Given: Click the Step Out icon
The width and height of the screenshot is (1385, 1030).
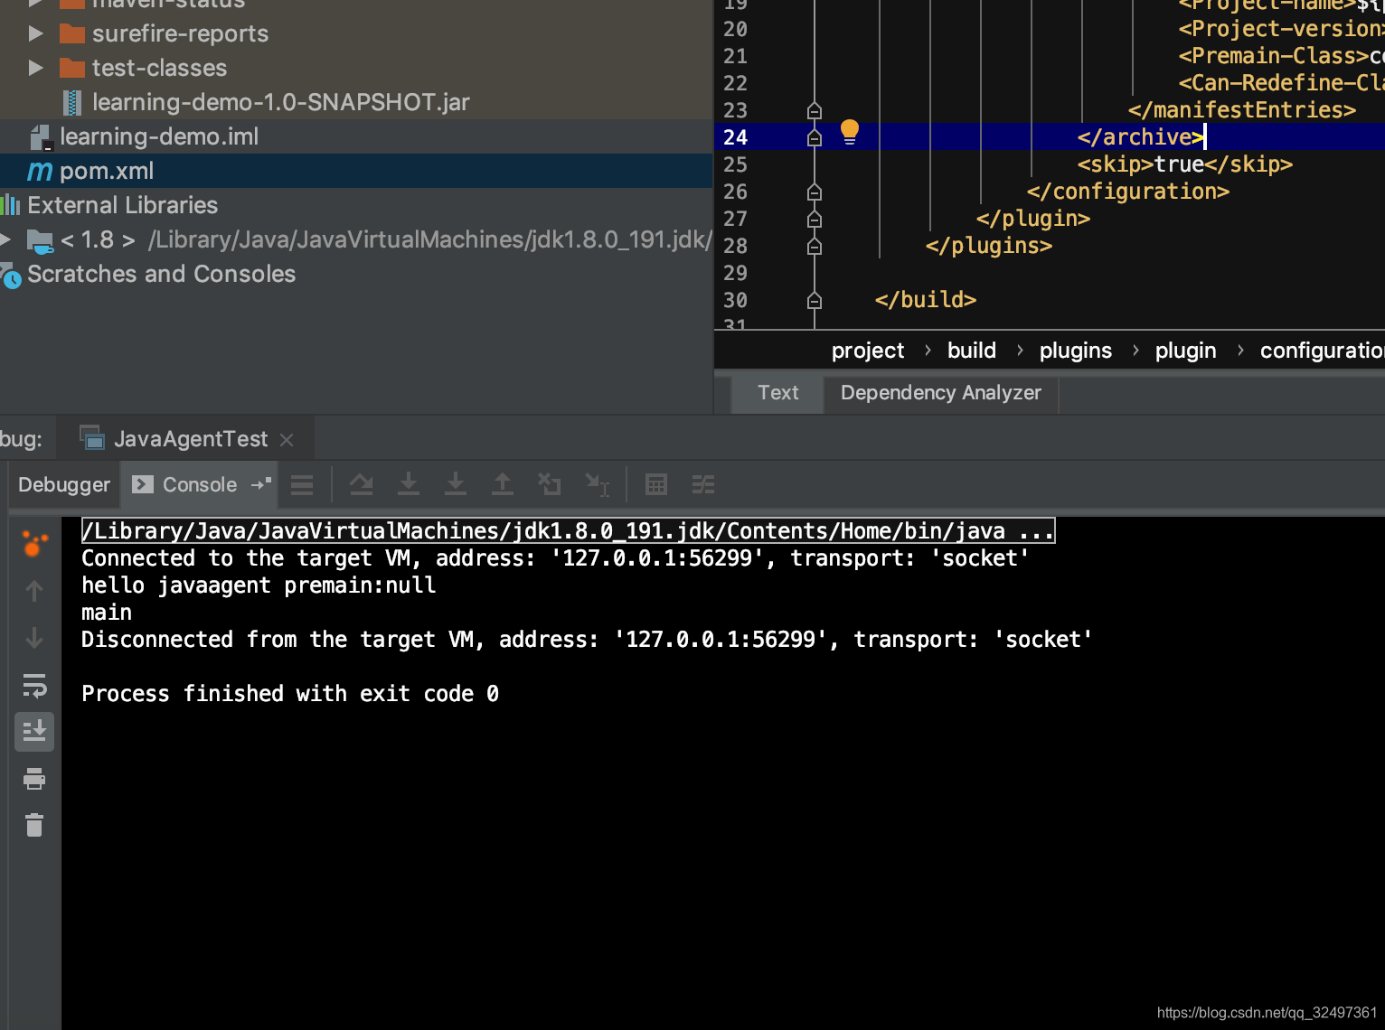Looking at the screenshot, I should 503,485.
